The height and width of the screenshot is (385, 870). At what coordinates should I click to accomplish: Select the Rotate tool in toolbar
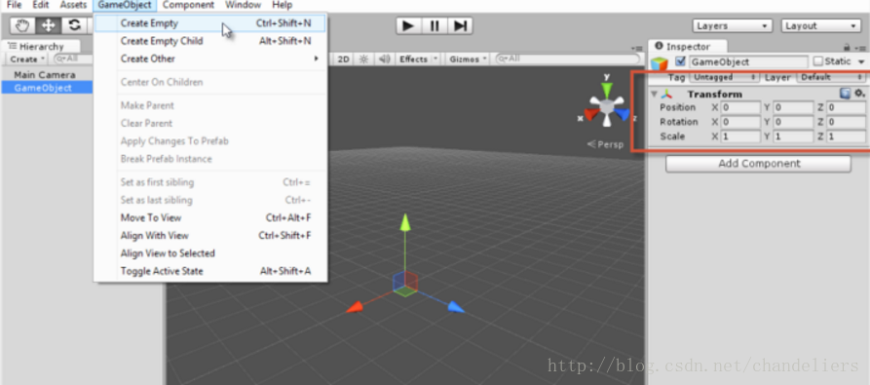pos(74,25)
